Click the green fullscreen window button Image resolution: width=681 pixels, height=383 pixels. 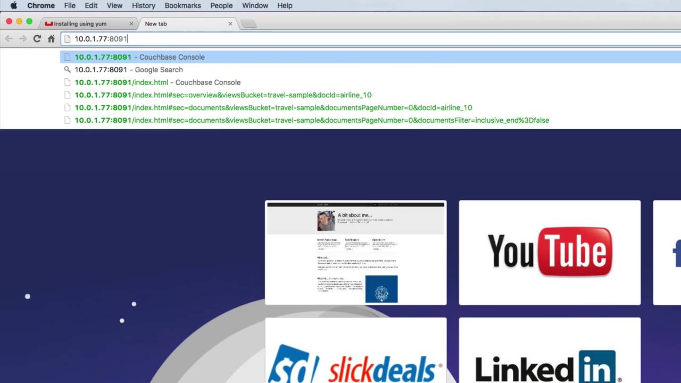[29, 21]
